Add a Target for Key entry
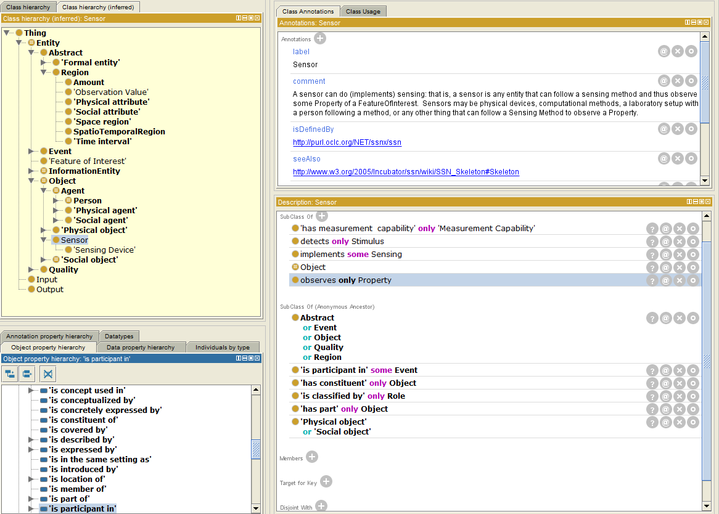The width and height of the screenshot is (719, 514). pyautogui.click(x=326, y=482)
